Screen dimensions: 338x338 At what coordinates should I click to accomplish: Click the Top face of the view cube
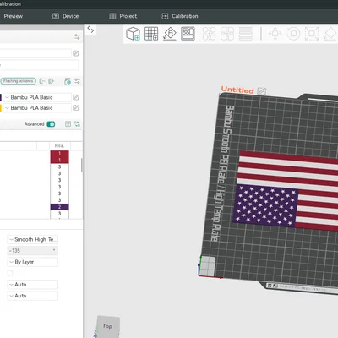[108, 326]
